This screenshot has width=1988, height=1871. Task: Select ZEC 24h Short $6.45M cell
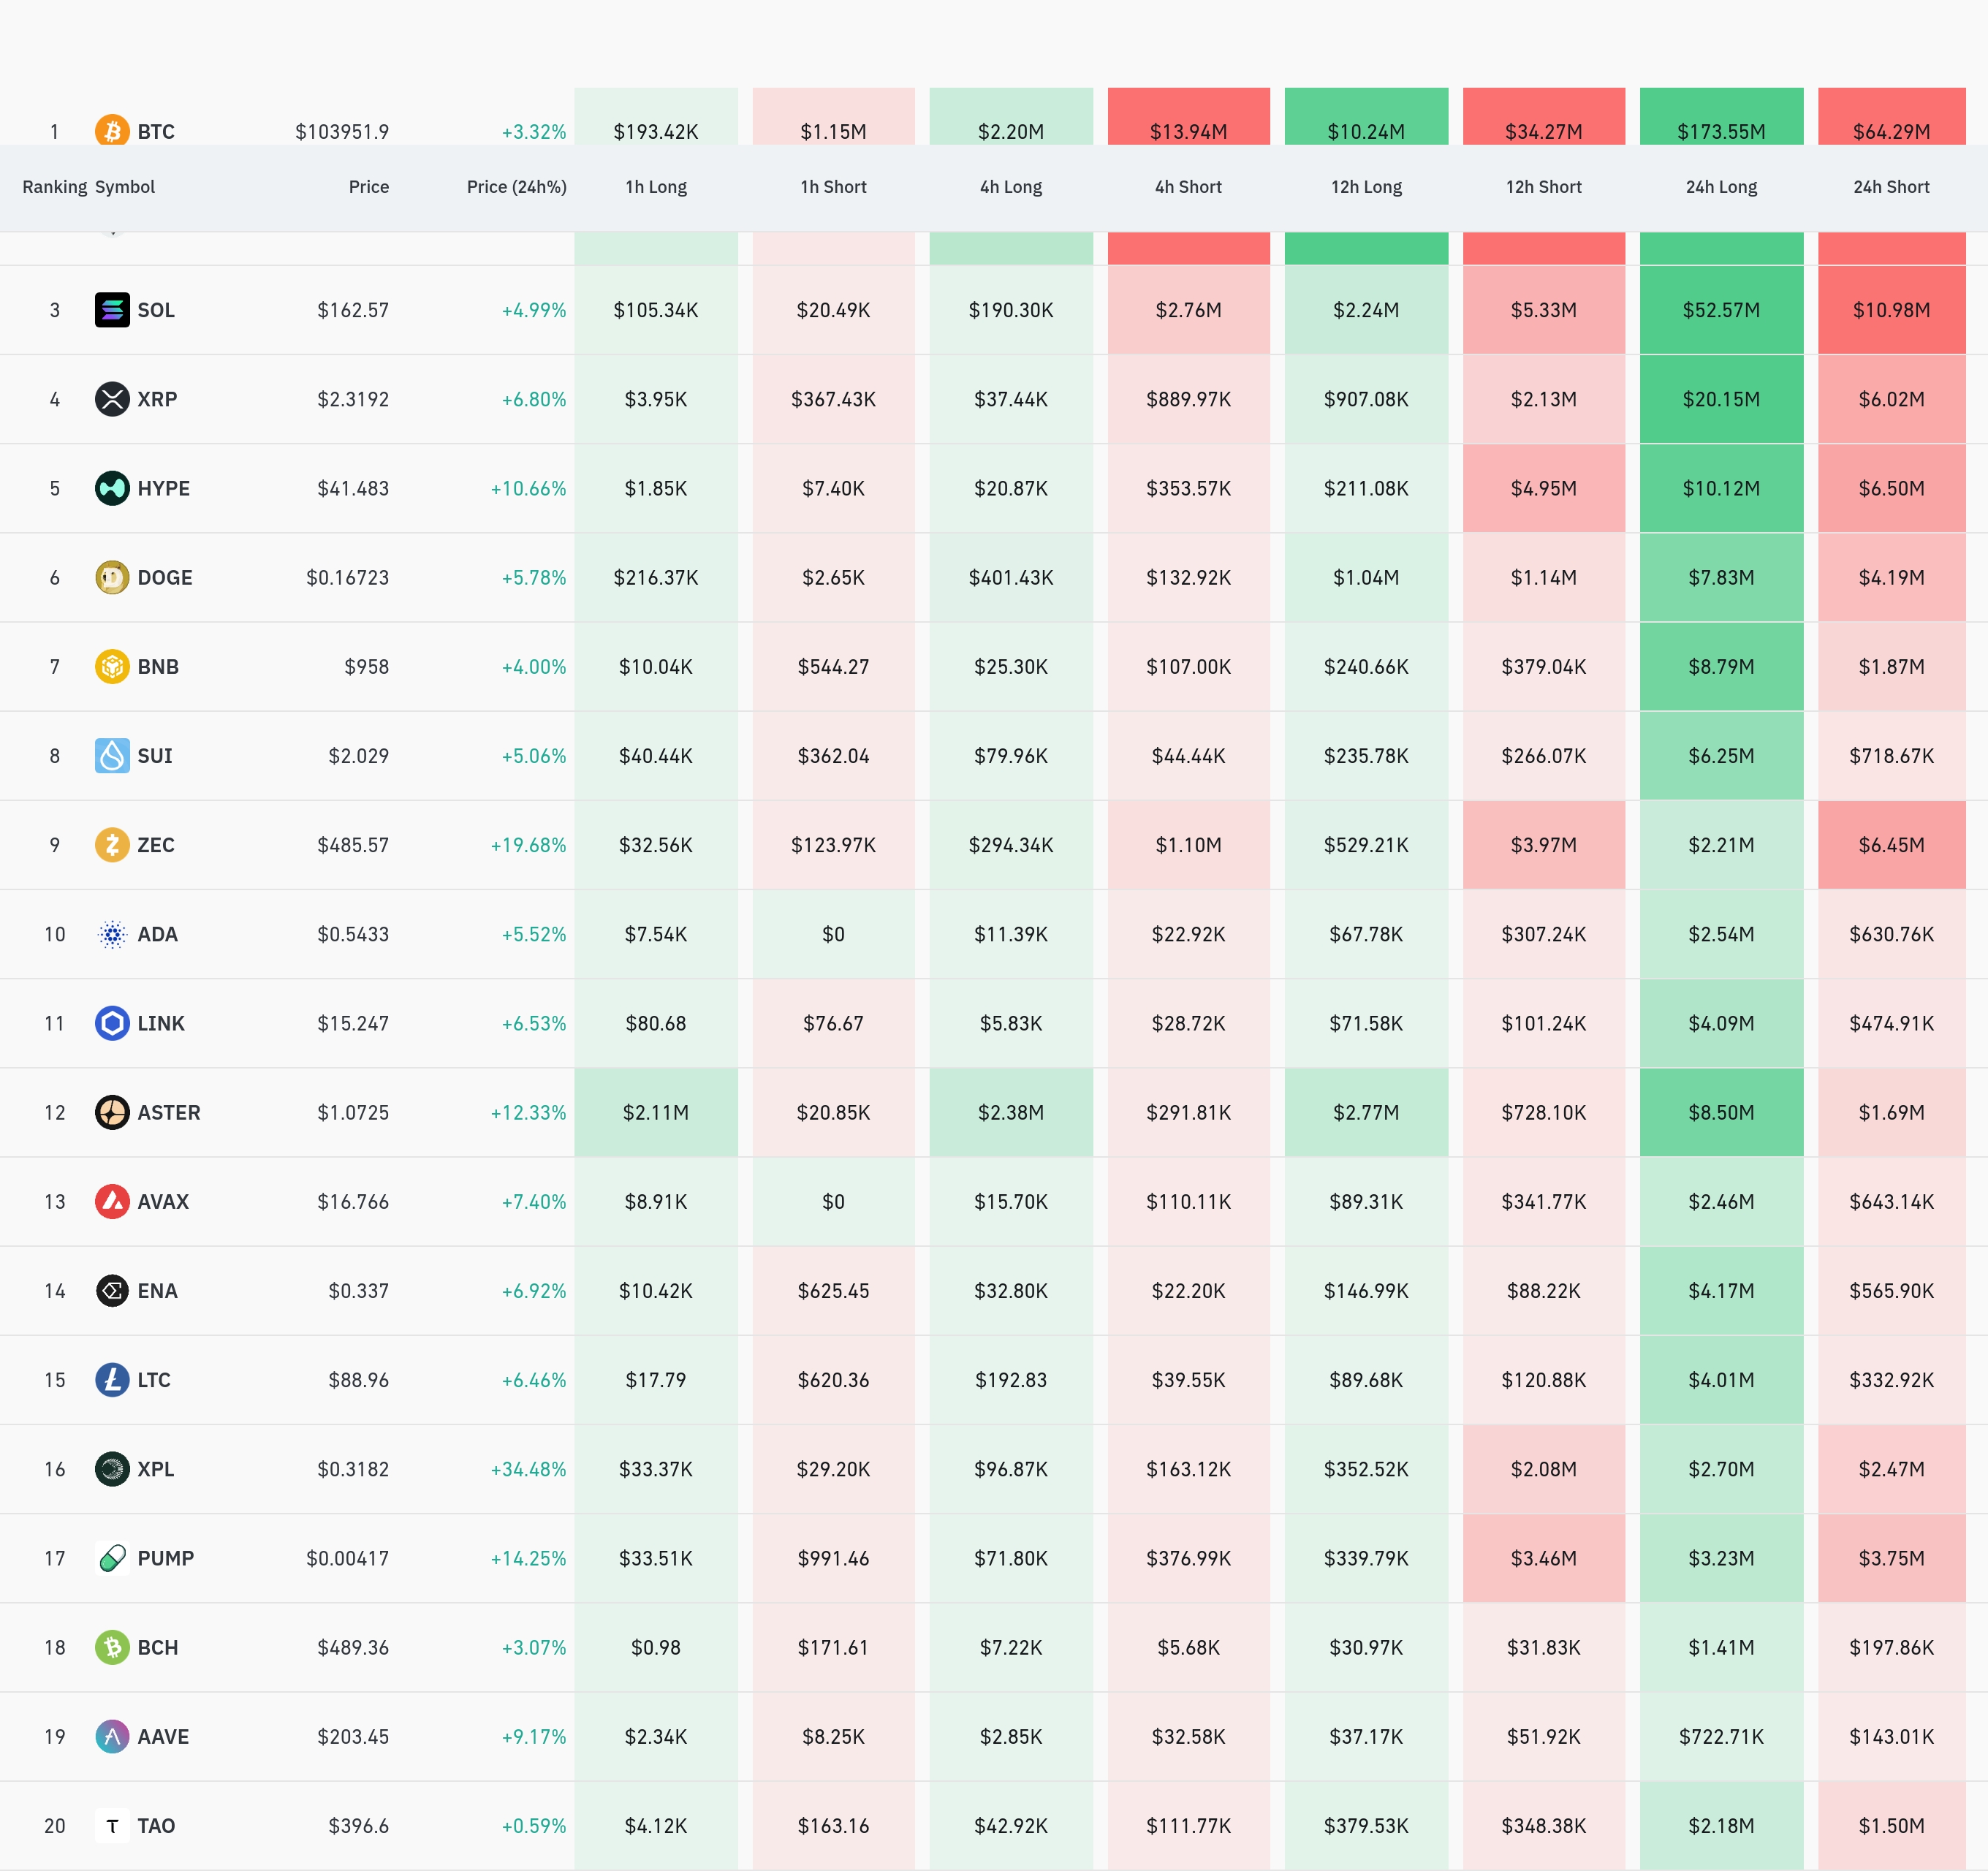coord(1890,845)
